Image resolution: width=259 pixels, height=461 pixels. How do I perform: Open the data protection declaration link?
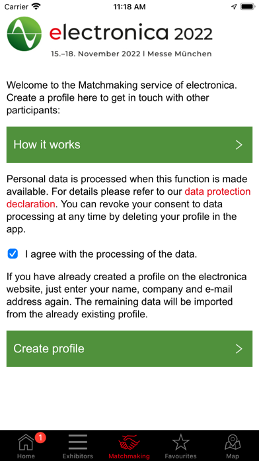pyautogui.click(x=128, y=197)
